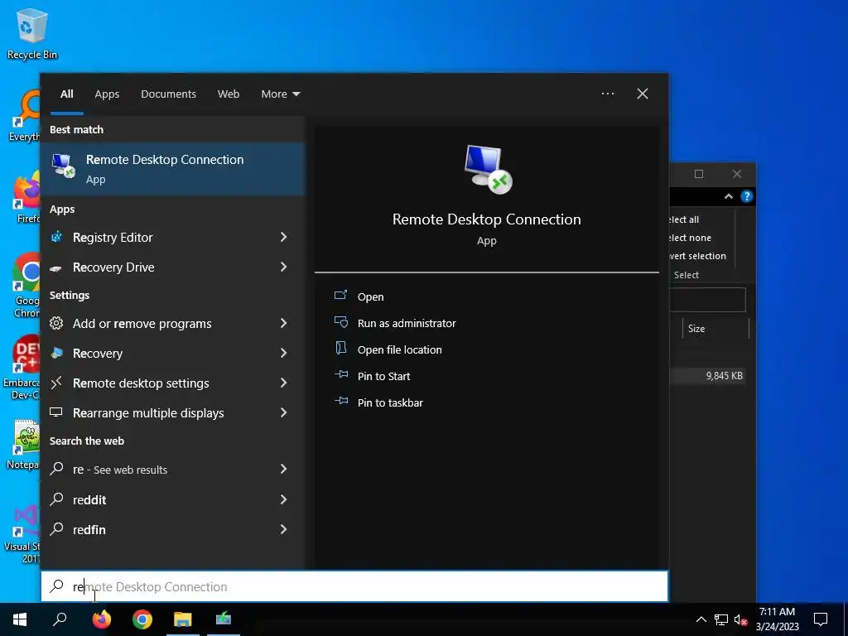Open File Explorer from the taskbar
The width and height of the screenshot is (848, 636).
click(x=183, y=619)
